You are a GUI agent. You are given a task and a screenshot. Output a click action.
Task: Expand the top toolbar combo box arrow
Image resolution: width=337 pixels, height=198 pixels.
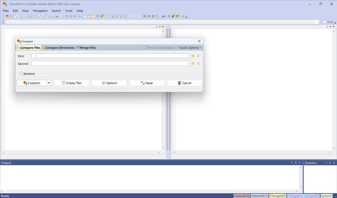click(317, 22)
